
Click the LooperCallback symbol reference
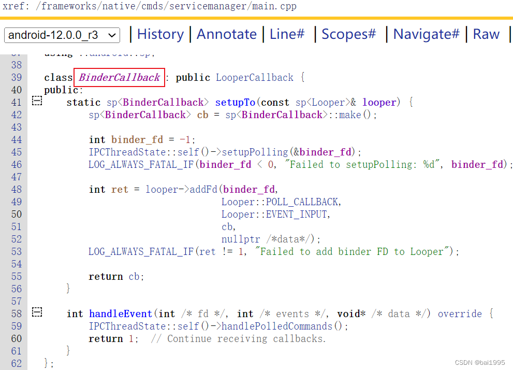(x=254, y=77)
